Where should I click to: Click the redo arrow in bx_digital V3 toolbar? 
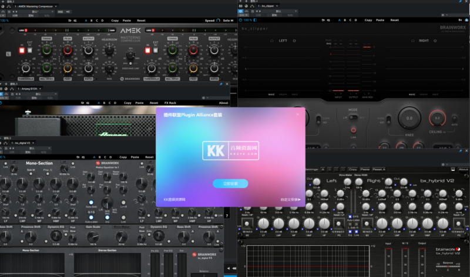click(83, 157)
